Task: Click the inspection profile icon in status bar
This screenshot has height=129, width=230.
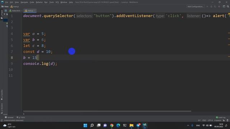Action: point(227,120)
